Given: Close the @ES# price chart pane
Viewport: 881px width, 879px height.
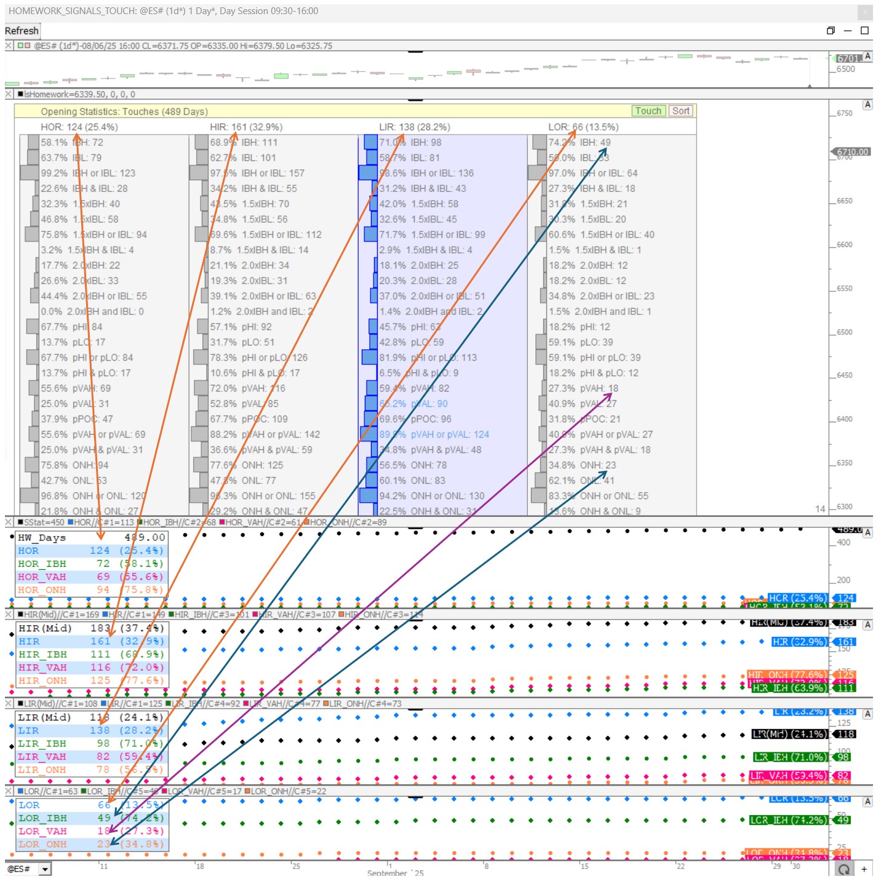Looking at the screenshot, I should 9,45.
